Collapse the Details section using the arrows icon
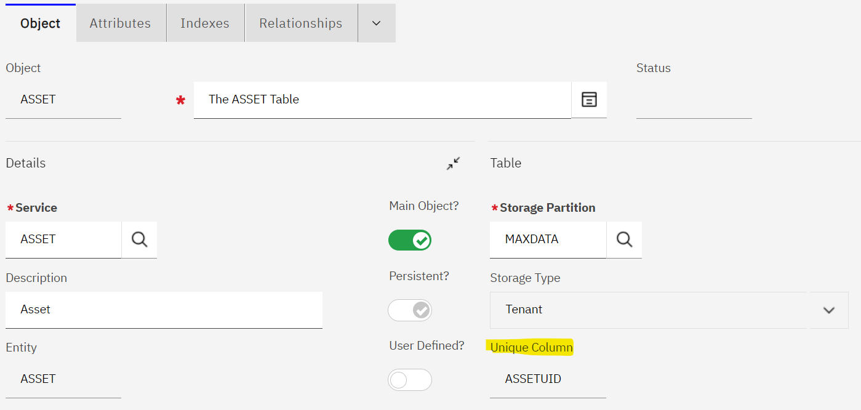 (x=453, y=163)
